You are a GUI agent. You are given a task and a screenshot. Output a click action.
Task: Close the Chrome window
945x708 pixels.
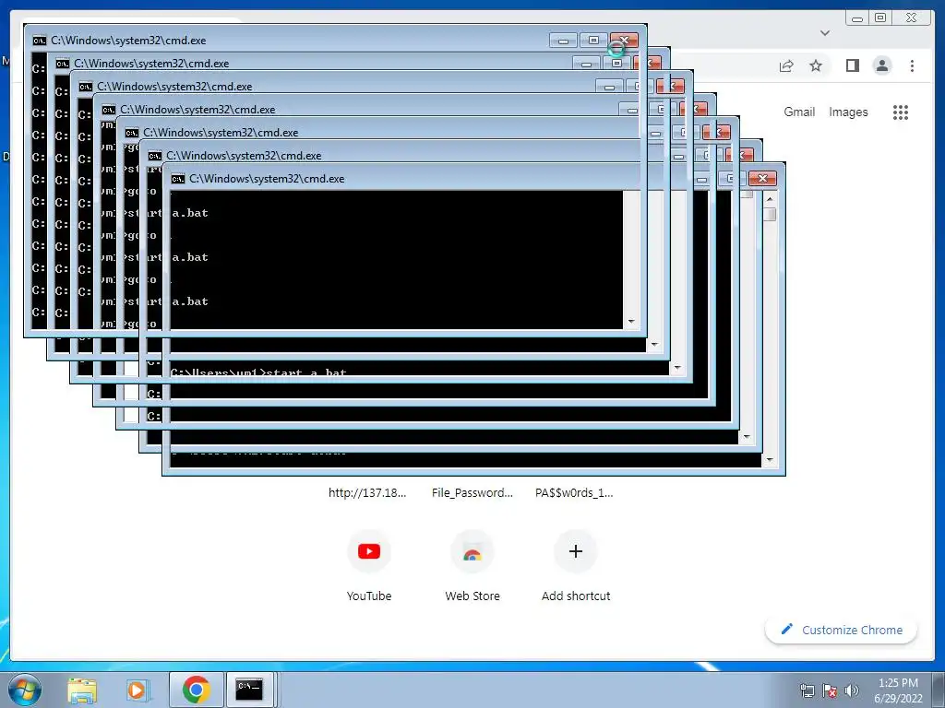pos(912,18)
